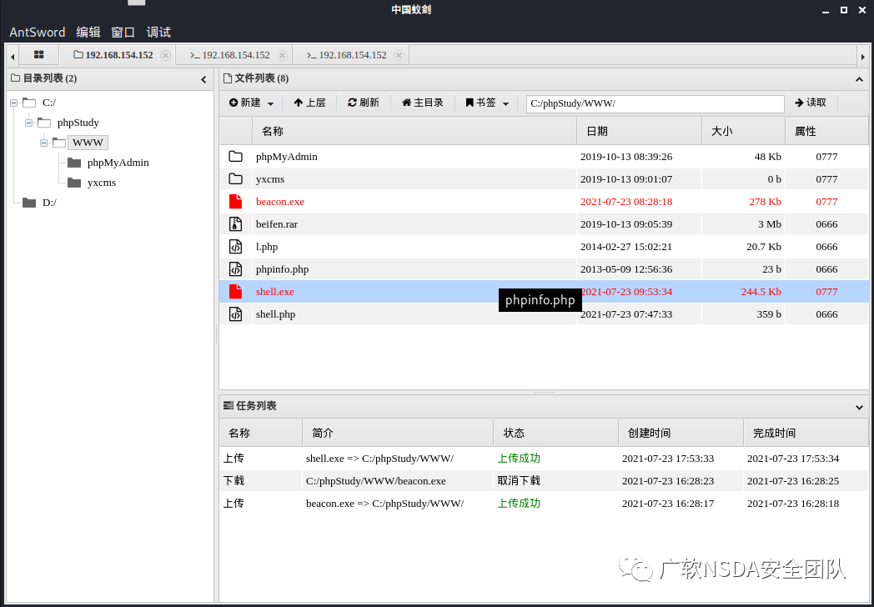The height and width of the screenshot is (607, 874).
Task: Sort file list by 日期 column
Action: (640, 132)
